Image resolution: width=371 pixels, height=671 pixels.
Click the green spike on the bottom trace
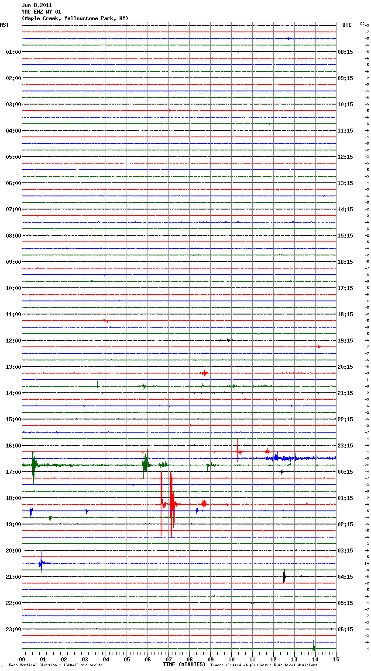tap(313, 647)
